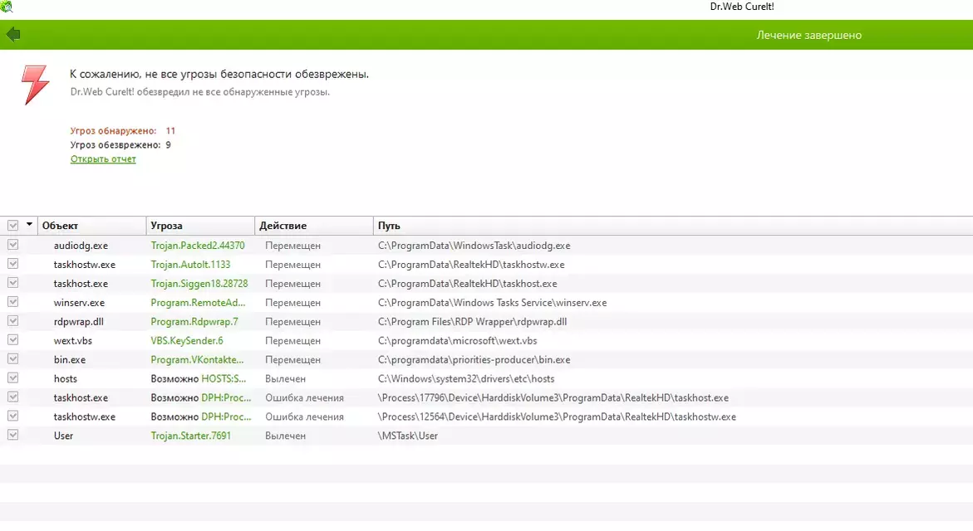
Task: Click the Dr.Web CureIt app icon in title bar
Action: [x=6, y=6]
